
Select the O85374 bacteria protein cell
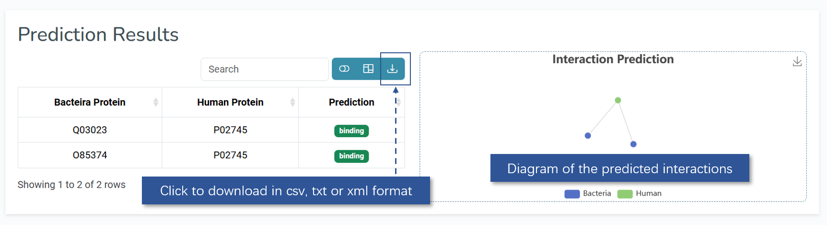(90, 155)
